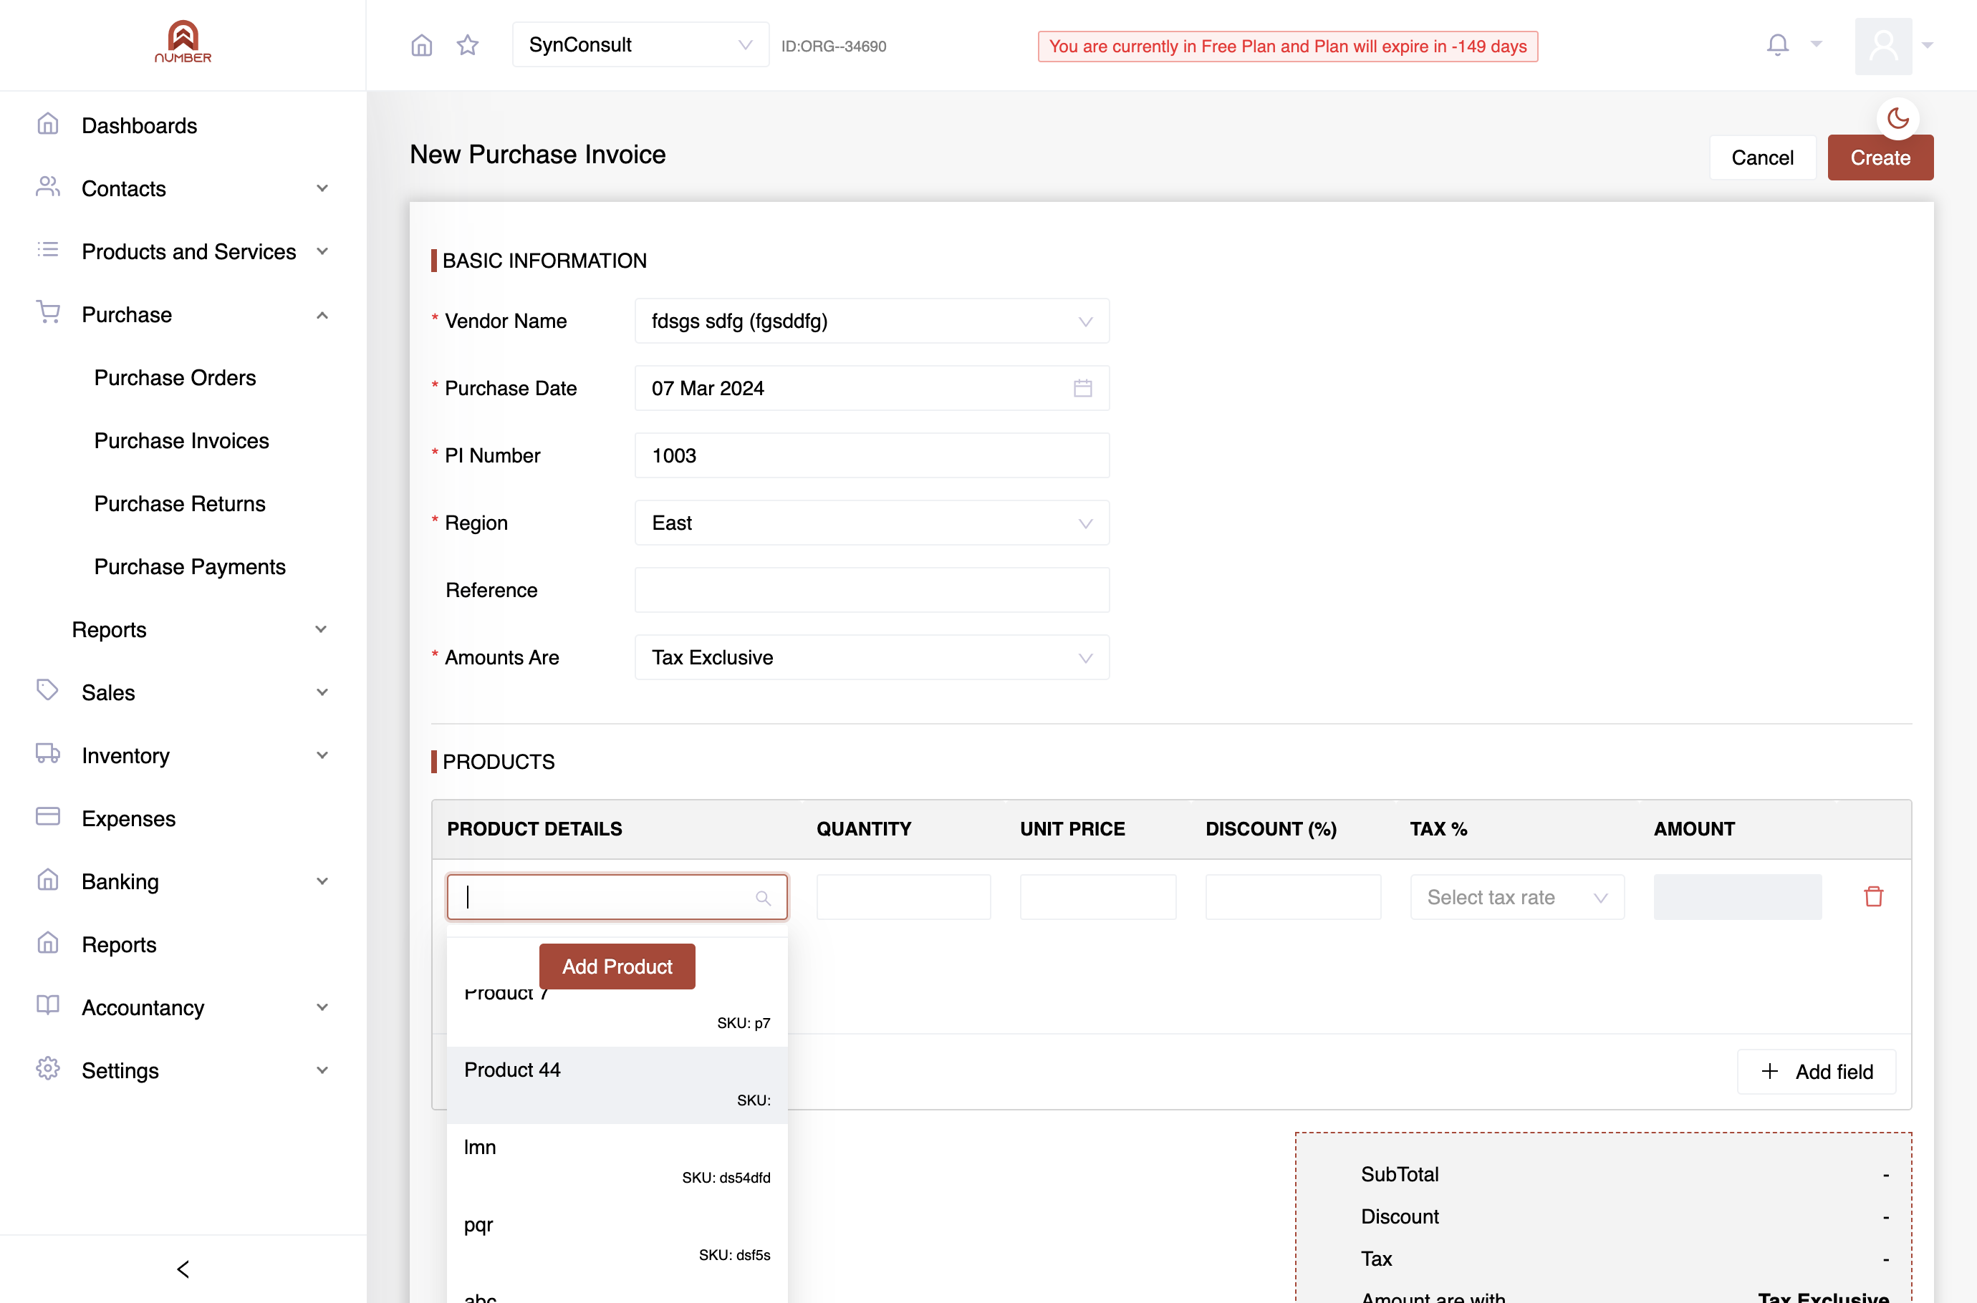Open Select tax rate dropdown
This screenshot has height=1303, width=1977.
coord(1516,898)
